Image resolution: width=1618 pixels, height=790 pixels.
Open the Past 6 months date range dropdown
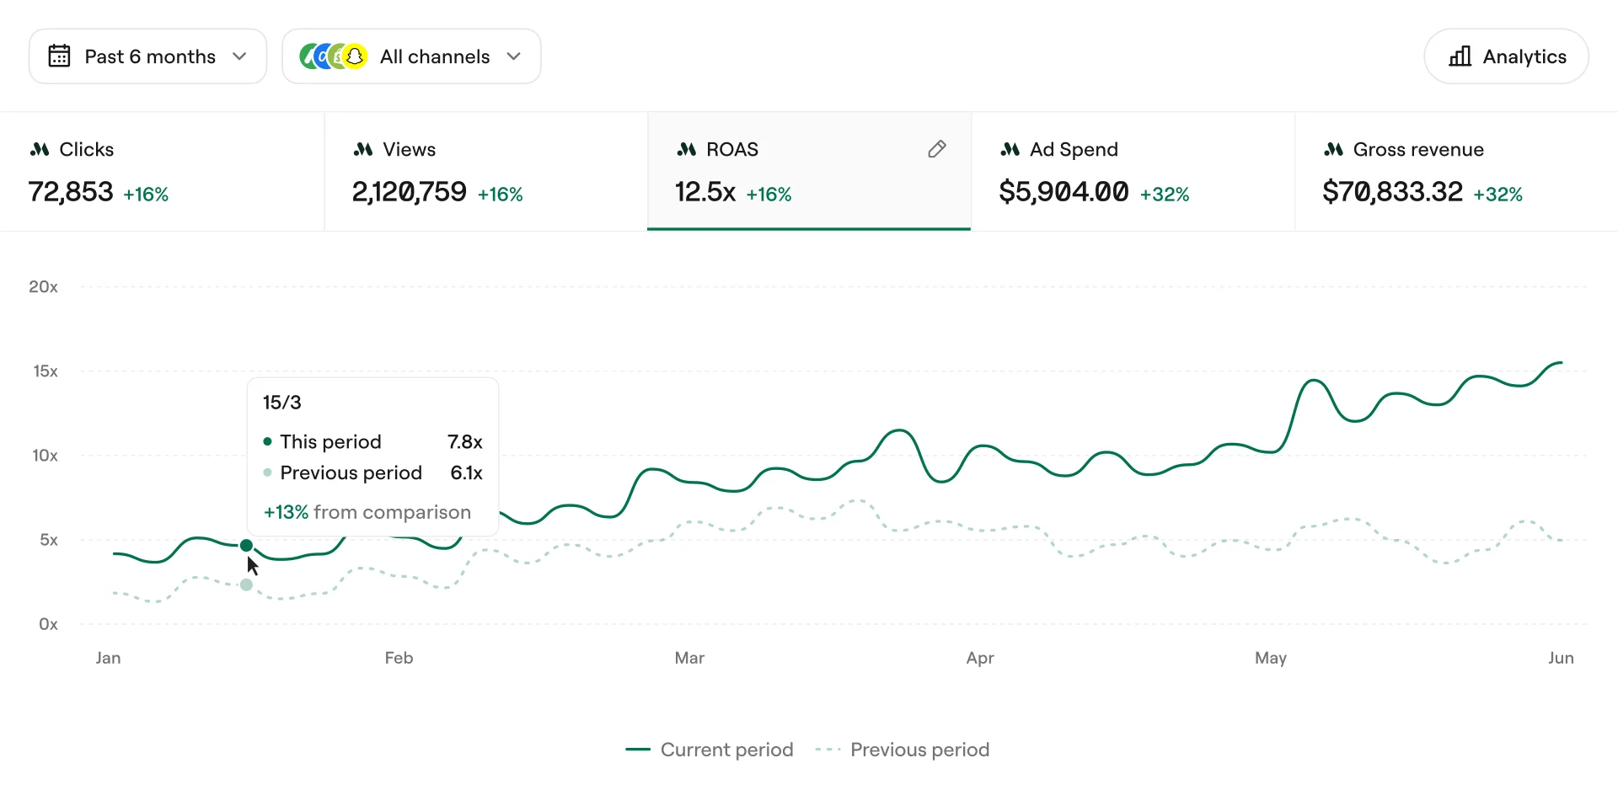148,56
